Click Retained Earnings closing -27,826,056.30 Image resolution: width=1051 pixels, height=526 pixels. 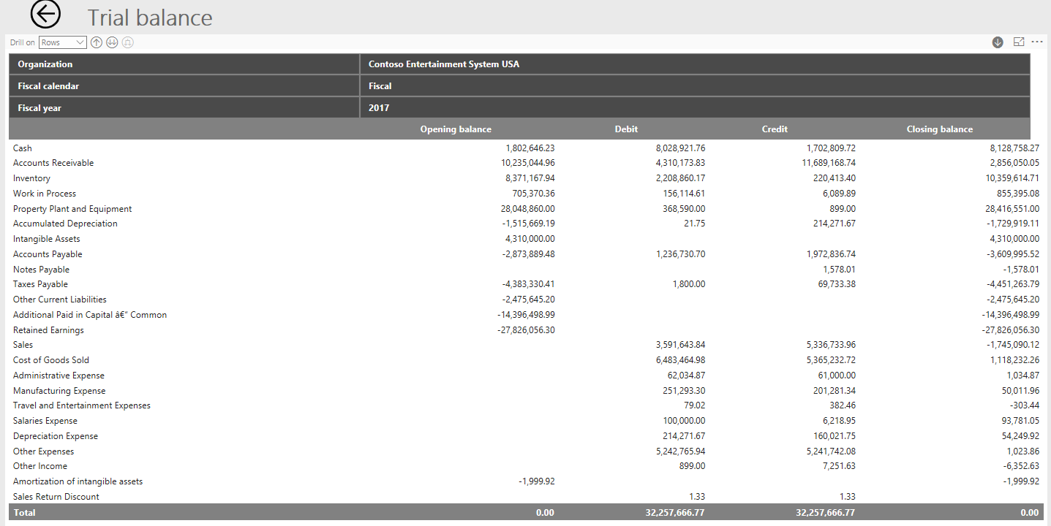(x=1011, y=330)
